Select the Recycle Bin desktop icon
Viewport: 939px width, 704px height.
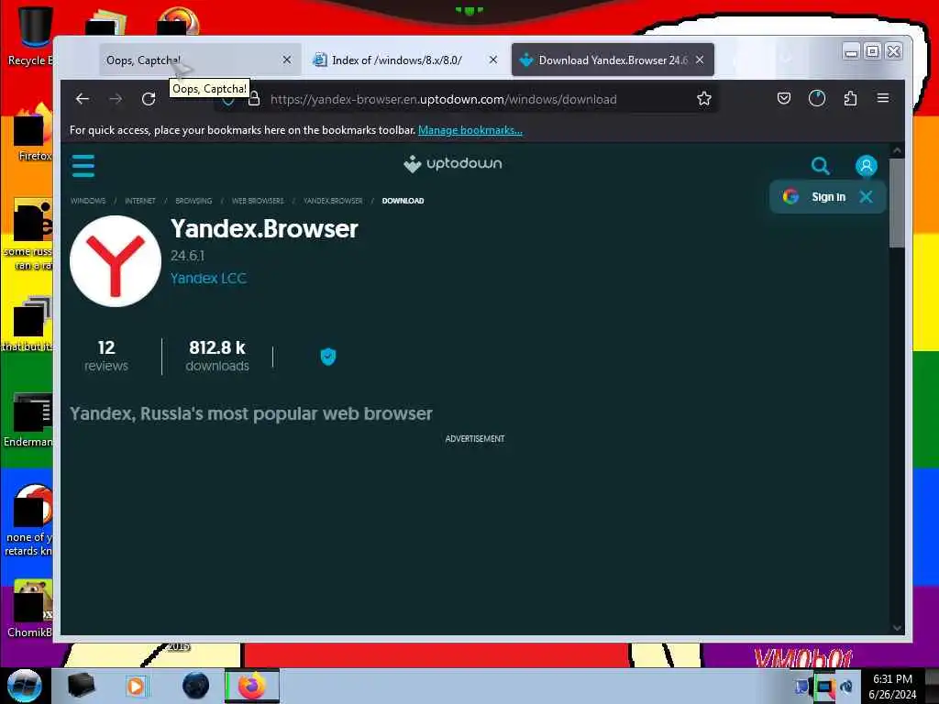[x=33, y=34]
